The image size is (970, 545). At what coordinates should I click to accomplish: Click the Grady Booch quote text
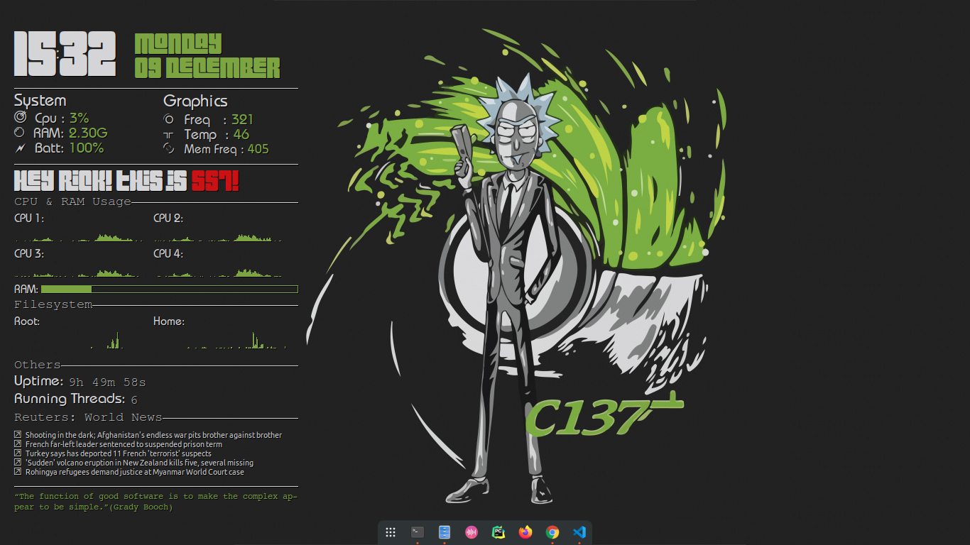pyautogui.click(x=156, y=502)
